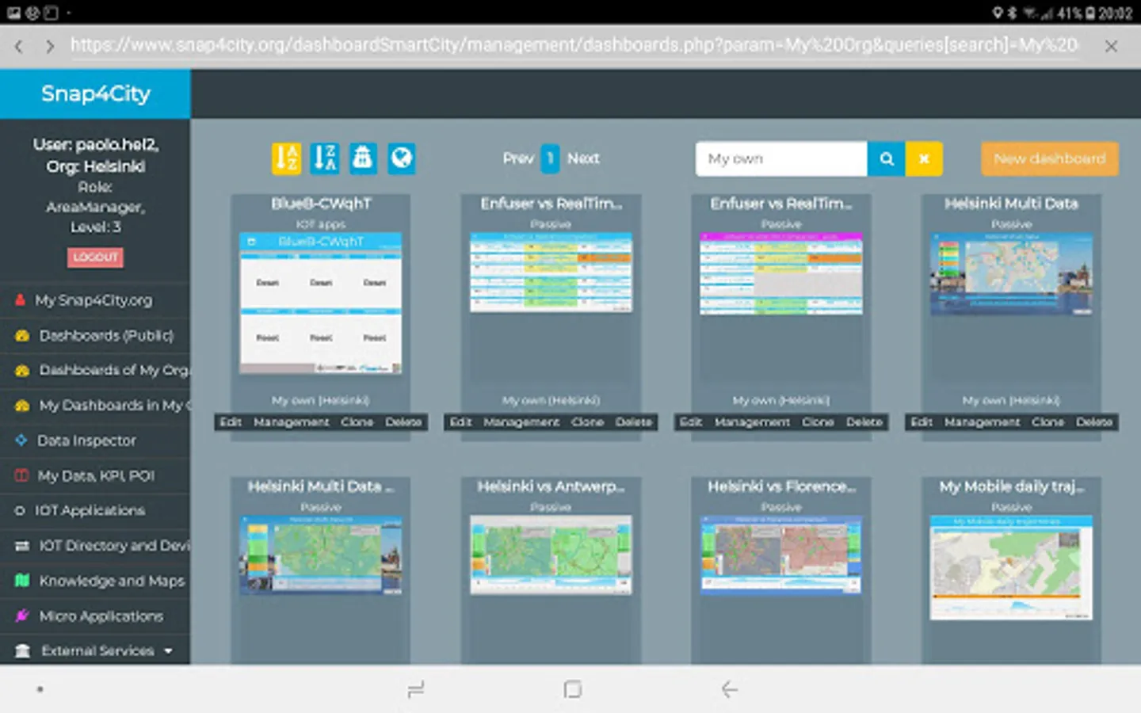The width and height of the screenshot is (1141, 713).
Task: Open Helsinki vs Antwerp dashboard thumbnail
Action: click(551, 555)
